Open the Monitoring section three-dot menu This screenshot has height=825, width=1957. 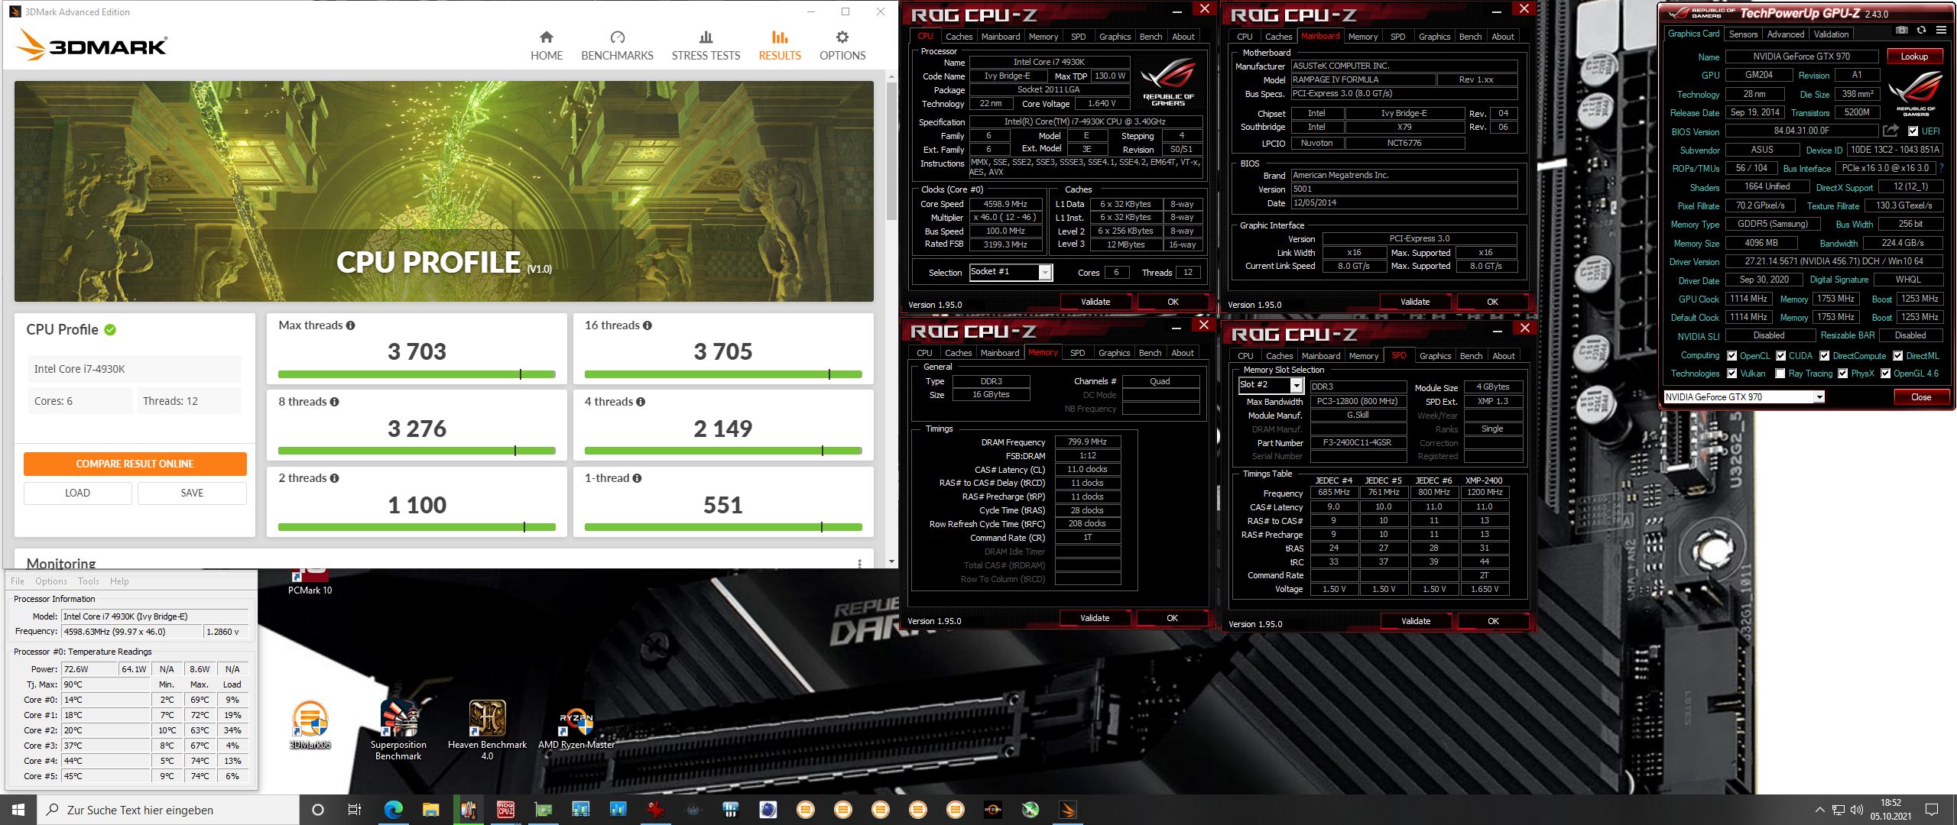[x=859, y=563]
